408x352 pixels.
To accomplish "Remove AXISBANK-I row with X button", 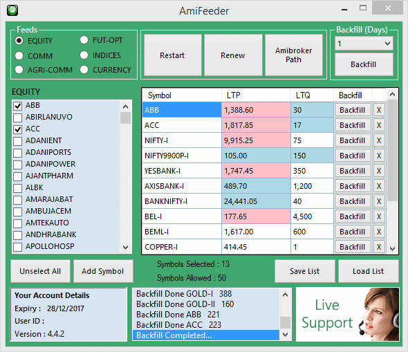I will [x=379, y=186].
